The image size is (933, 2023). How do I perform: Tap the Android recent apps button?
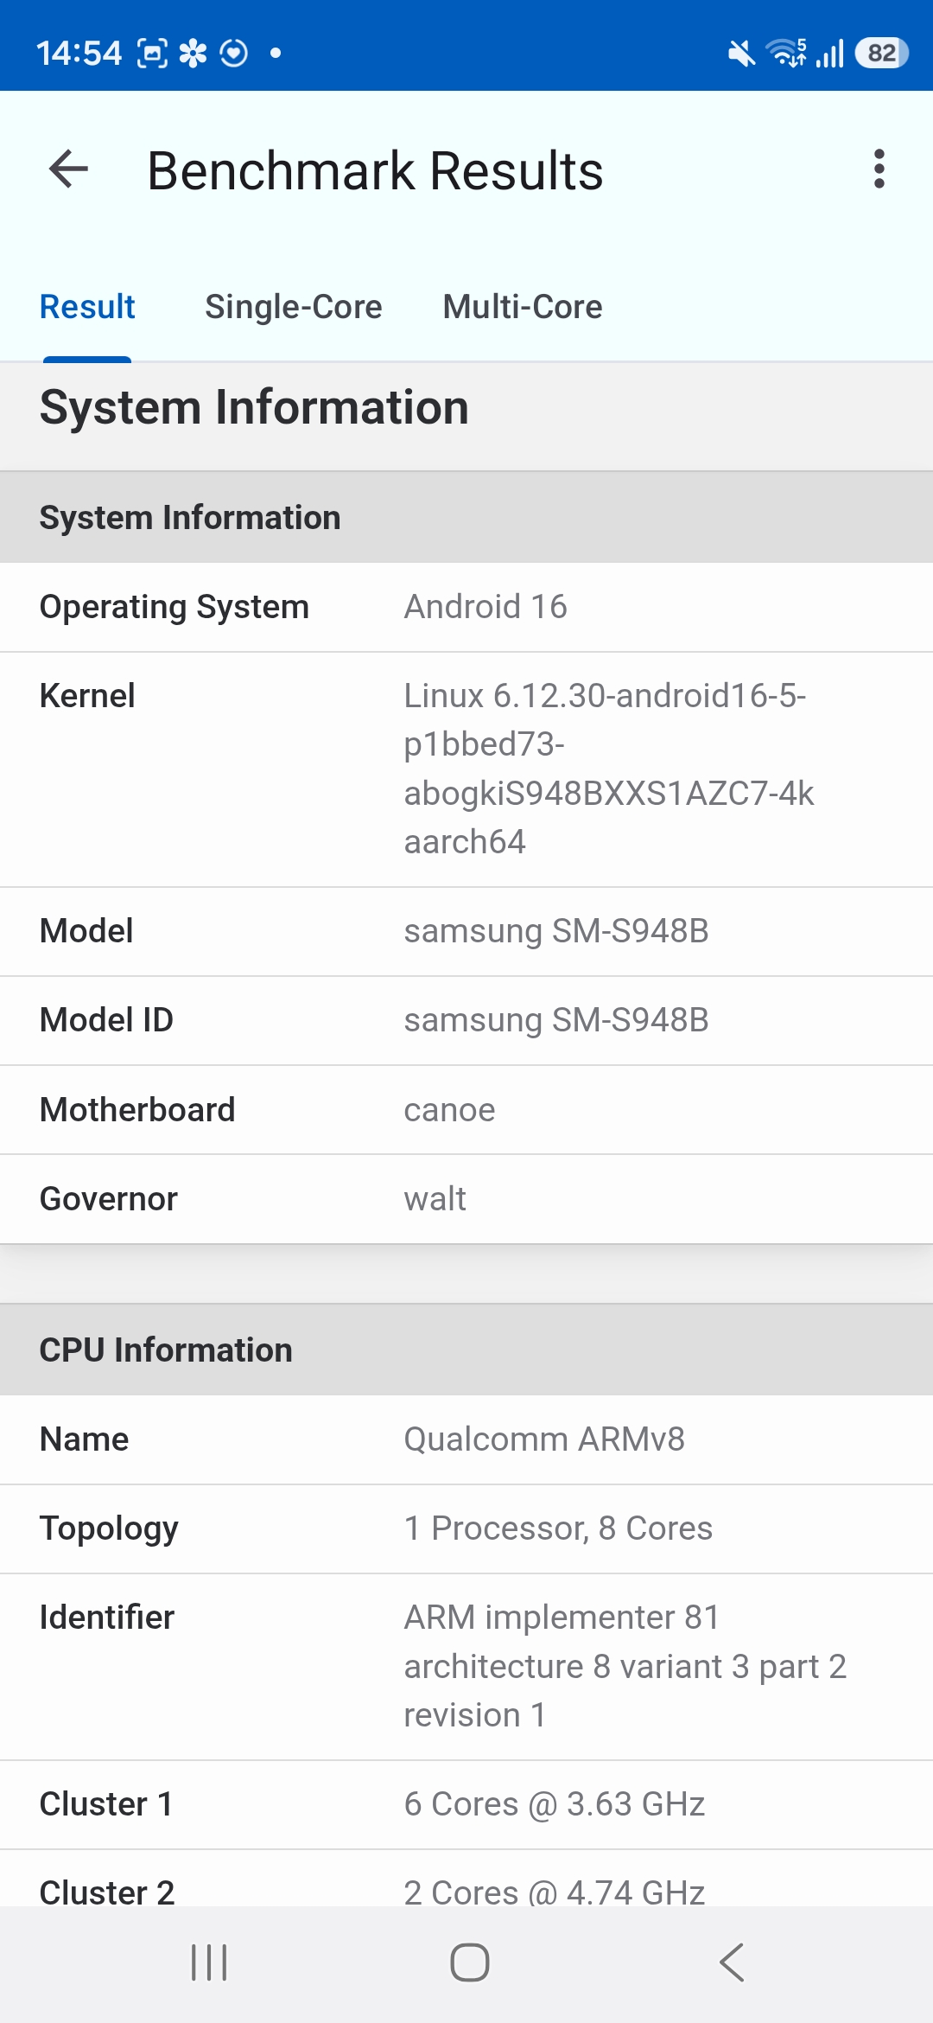[209, 1962]
